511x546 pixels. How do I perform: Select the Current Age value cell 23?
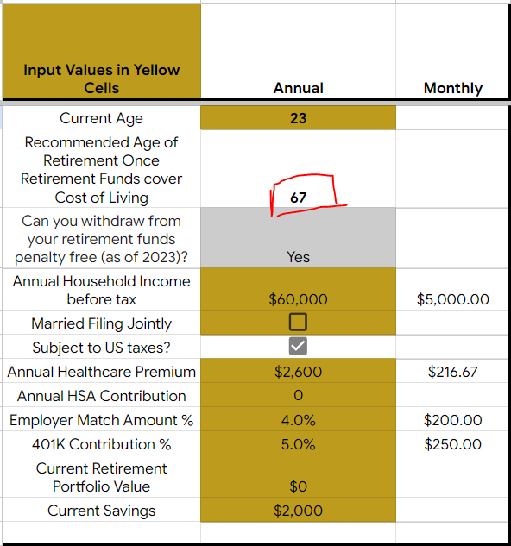[x=299, y=117]
